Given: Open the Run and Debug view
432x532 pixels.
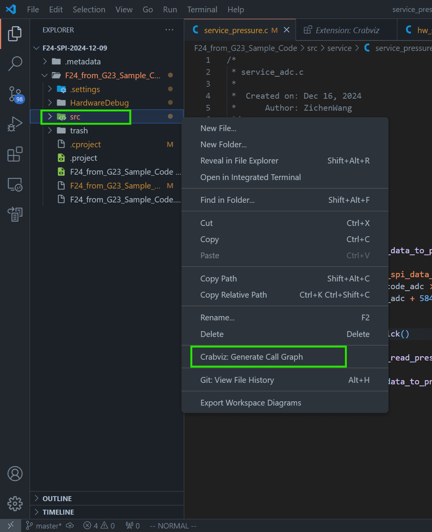Looking at the screenshot, I should coord(15,124).
